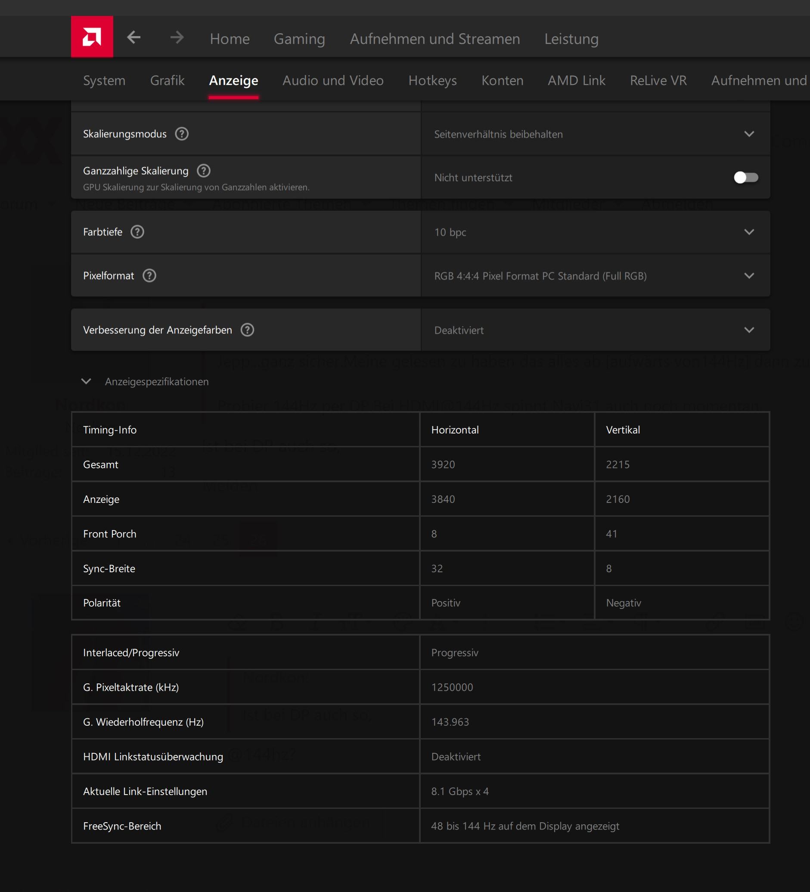Toggle the Ganzzahlige Skalierung switch
This screenshot has height=892, width=810.
click(745, 178)
